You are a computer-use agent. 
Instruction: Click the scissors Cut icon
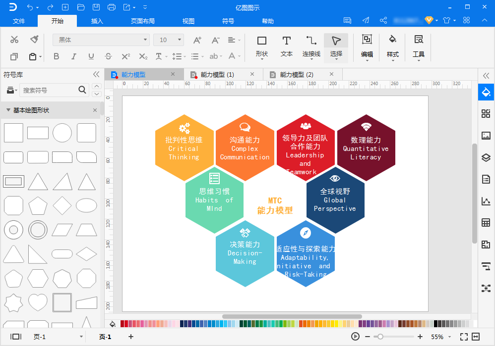point(14,40)
